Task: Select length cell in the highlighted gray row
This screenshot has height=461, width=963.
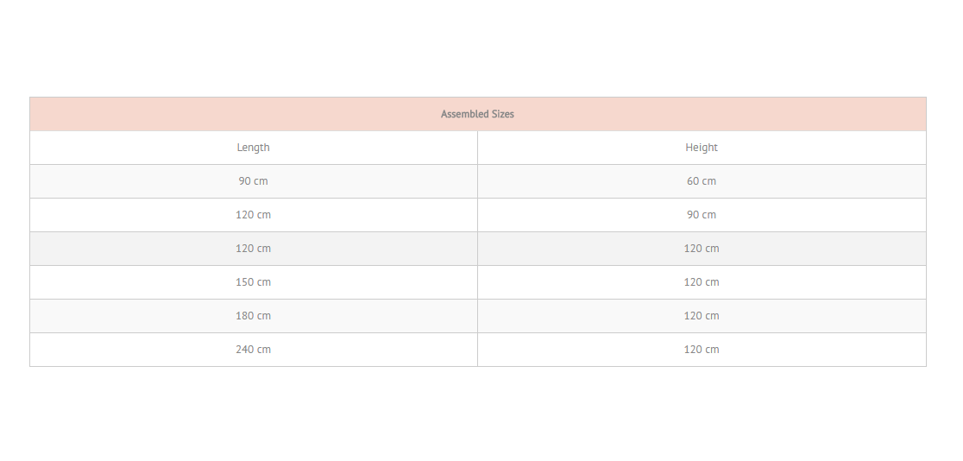Action: pos(253,249)
